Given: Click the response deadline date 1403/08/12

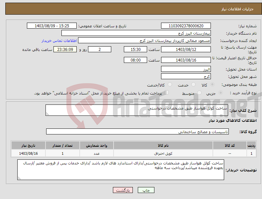Looking at the screenshot, I should pyautogui.click(x=186, y=49).
